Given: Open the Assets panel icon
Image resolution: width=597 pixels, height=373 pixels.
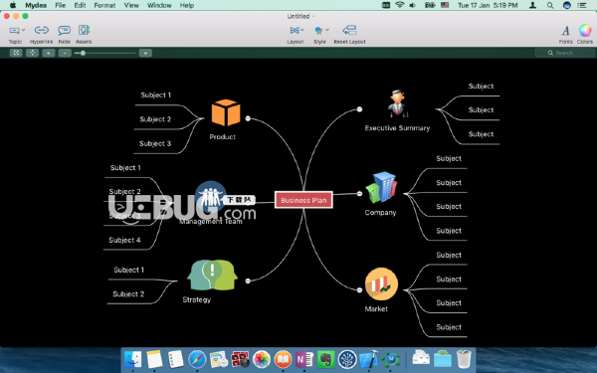Looking at the screenshot, I should (84, 30).
